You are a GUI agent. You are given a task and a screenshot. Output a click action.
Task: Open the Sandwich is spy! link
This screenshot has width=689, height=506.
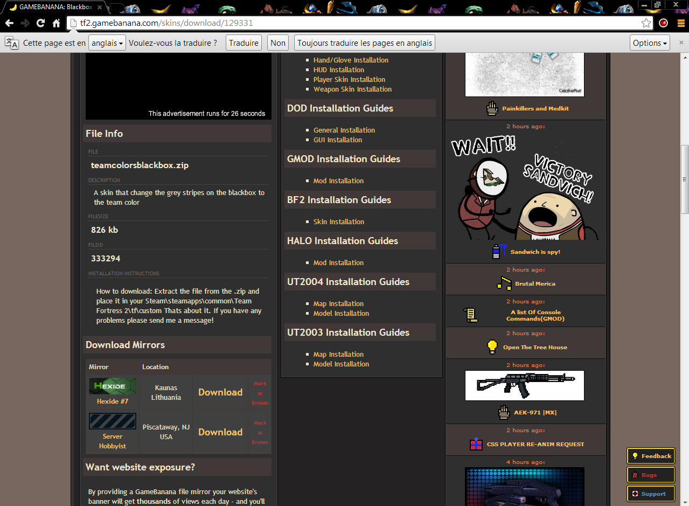pos(535,252)
